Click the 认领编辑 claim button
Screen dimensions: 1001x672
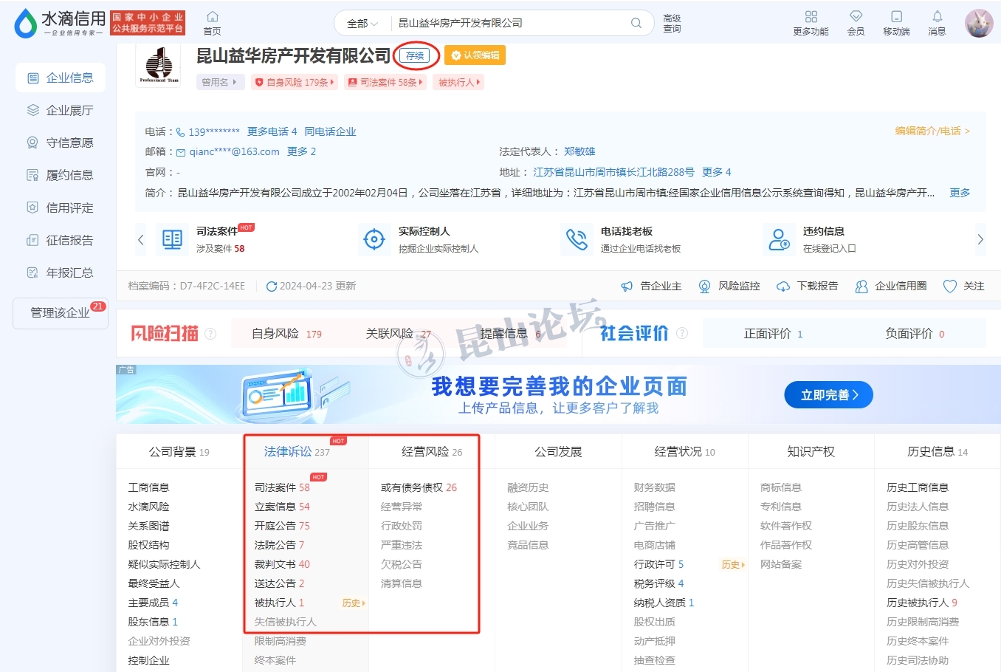[475, 55]
